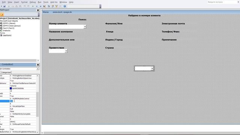Open the Format menu
Image resolution: width=240 pixels, height=135 pixels.
24,2
